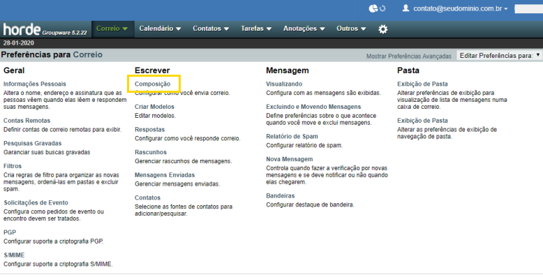Open Solicitações de Evento preferences
This screenshot has height=277, width=543.
click(36, 202)
